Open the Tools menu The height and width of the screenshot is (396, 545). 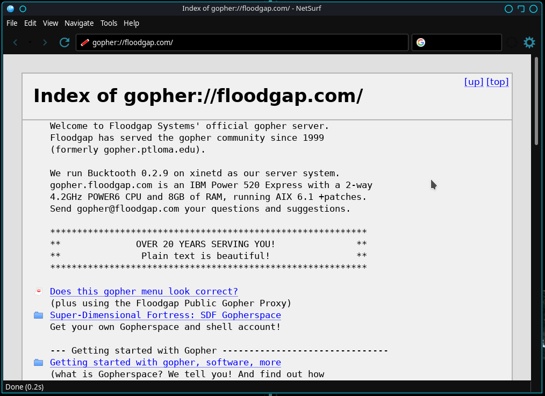[x=109, y=23]
